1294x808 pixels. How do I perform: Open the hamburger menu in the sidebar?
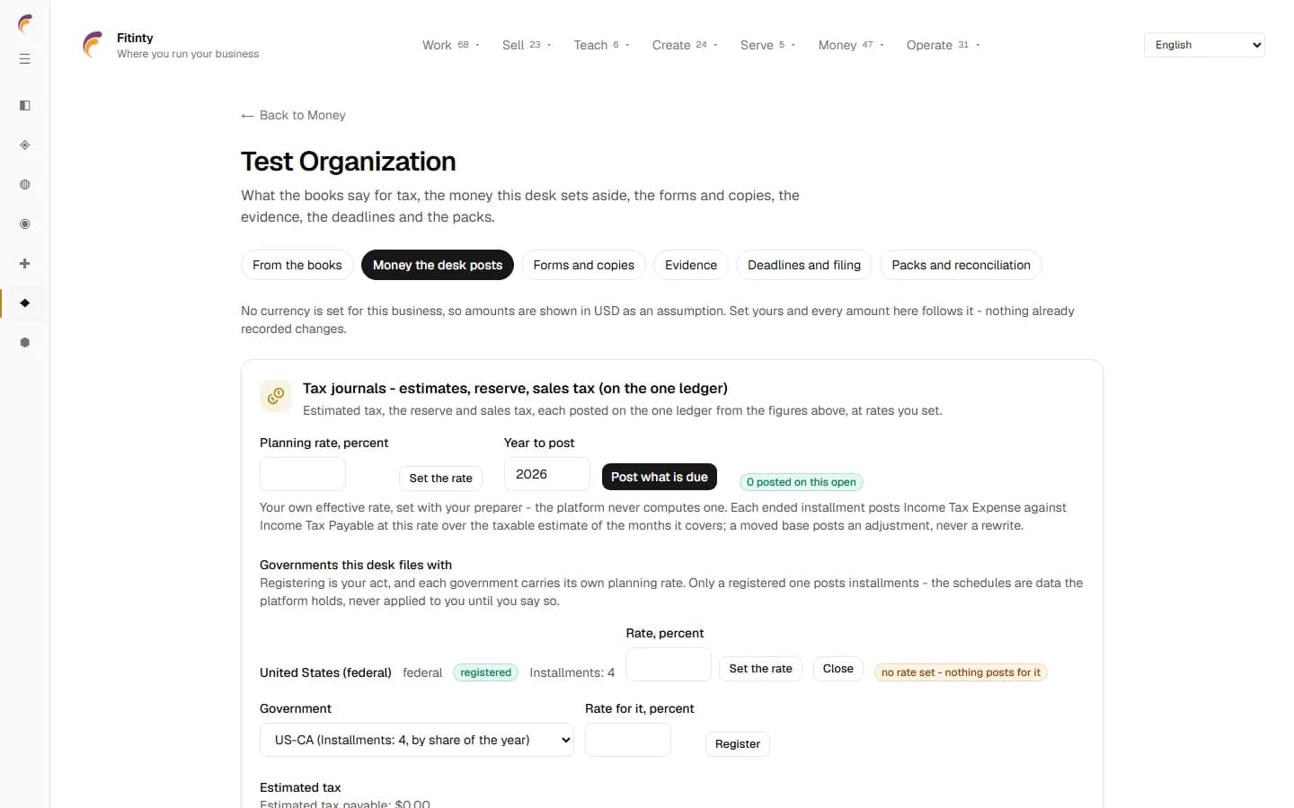[x=25, y=59]
